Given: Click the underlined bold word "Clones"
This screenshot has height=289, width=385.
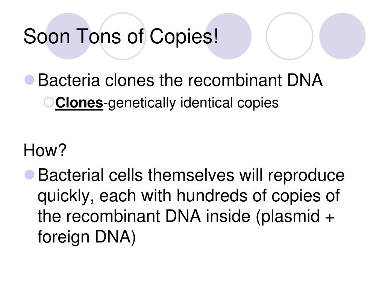Looking at the screenshot, I should (x=79, y=103).
